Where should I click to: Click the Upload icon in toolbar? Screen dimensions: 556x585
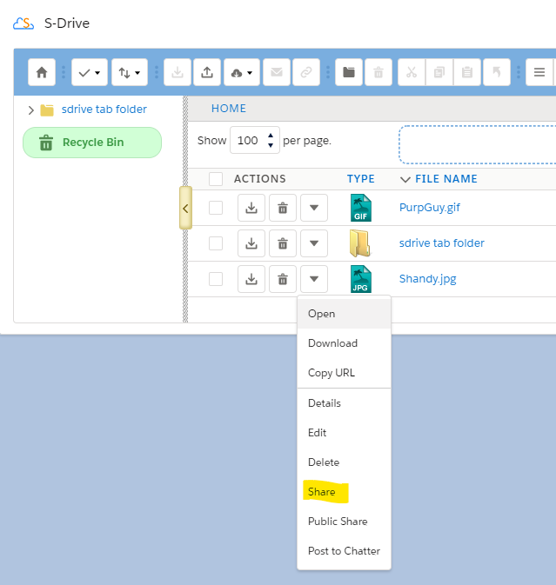coord(206,72)
